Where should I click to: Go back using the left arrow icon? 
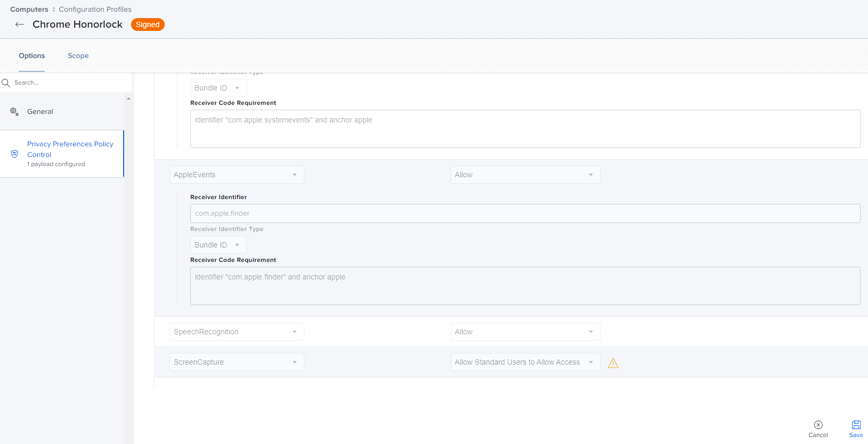pos(20,24)
